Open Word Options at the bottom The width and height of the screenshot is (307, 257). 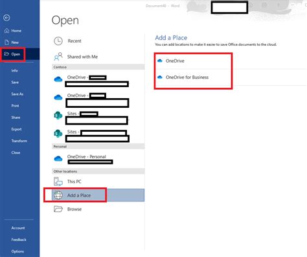(17, 251)
